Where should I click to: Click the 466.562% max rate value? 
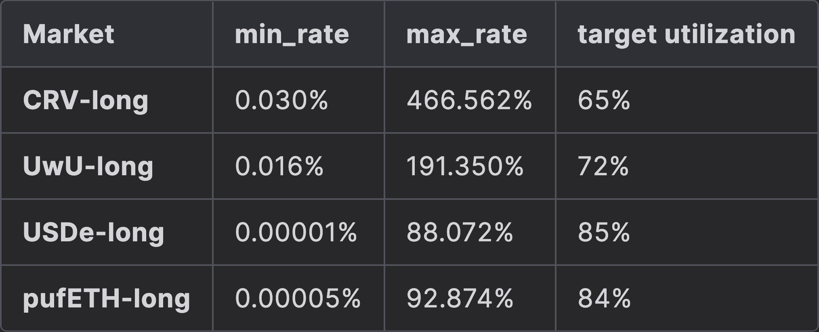pos(469,100)
